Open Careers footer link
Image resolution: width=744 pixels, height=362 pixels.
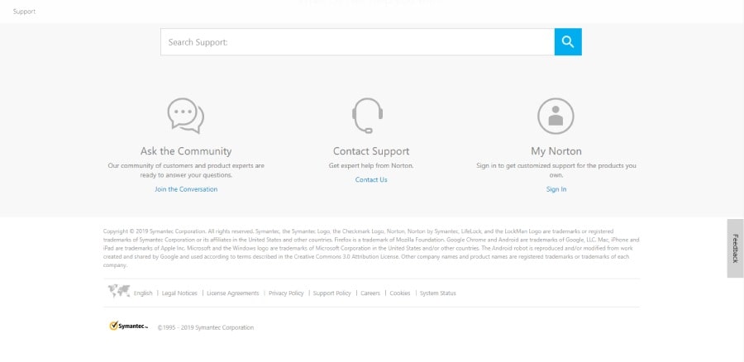click(370, 293)
